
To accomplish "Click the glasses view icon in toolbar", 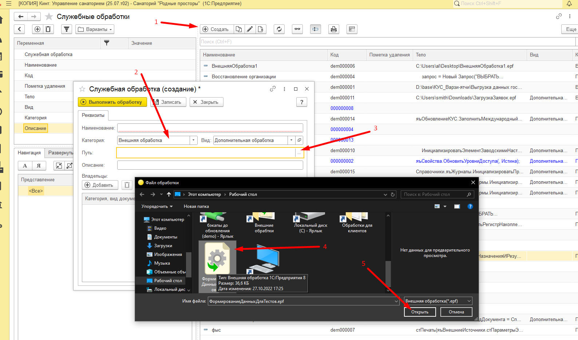I will click(297, 29).
